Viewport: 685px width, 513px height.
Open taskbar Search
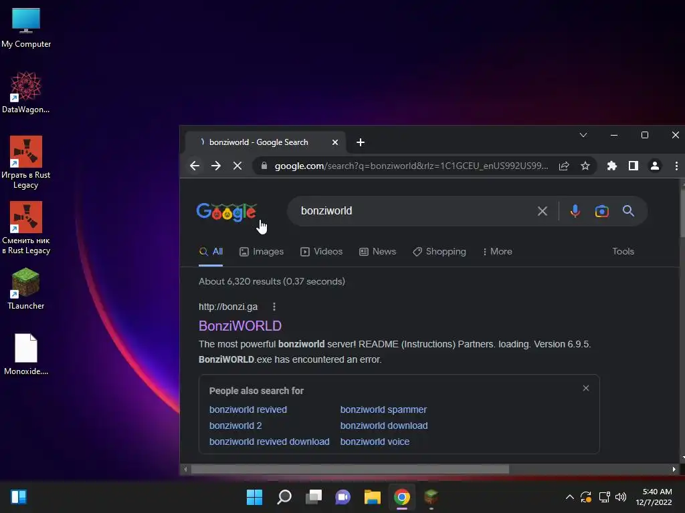tap(284, 497)
